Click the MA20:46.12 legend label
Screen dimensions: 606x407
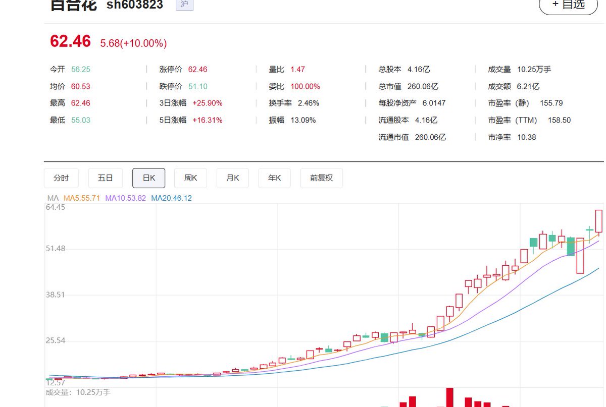pos(172,198)
